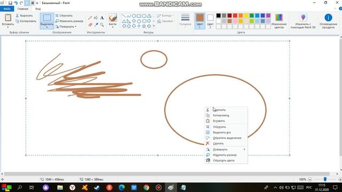Pick the red color swatch
Viewport: 342px width, 192px height.
coord(235,15)
